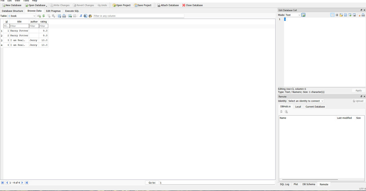Click the refresh table data icon

click(x=44, y=16)
